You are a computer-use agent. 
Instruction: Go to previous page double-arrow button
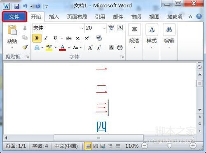pyautogui.click(x=200, y=116)
